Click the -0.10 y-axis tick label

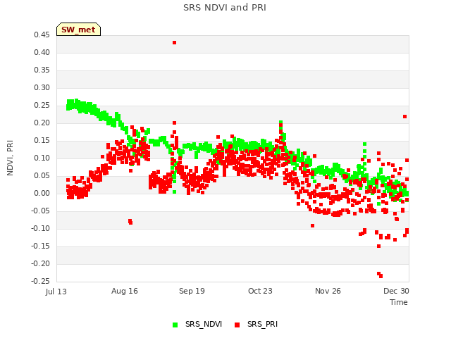pos(41,228)
